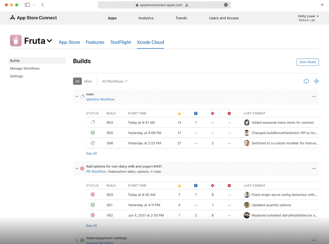The width and height of the screenshot is (329, 244).
Task: Switch to the Xcode Cloud tab
Action: click(x=151, y=42)
